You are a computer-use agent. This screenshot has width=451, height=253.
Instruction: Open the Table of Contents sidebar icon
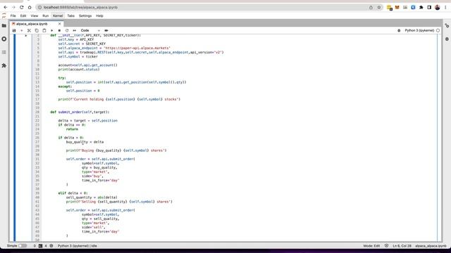point(4,52)
